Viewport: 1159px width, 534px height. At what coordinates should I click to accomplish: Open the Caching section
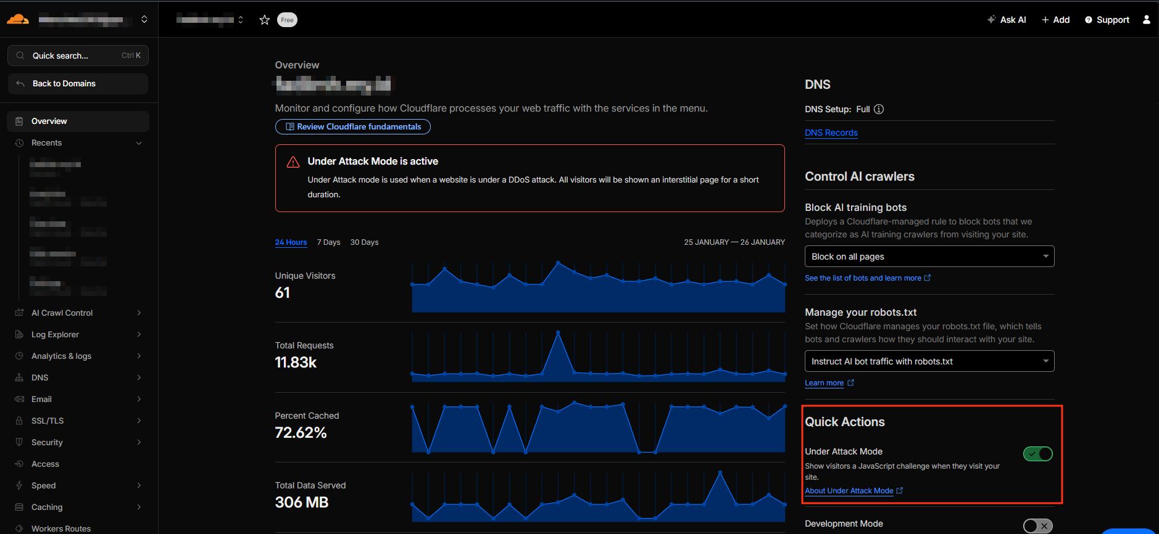pos(78,507)
